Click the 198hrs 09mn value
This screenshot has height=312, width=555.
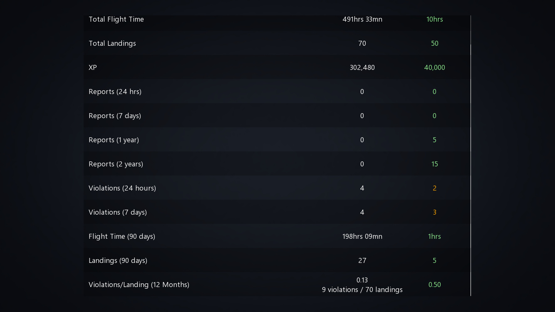coord(362,236)
